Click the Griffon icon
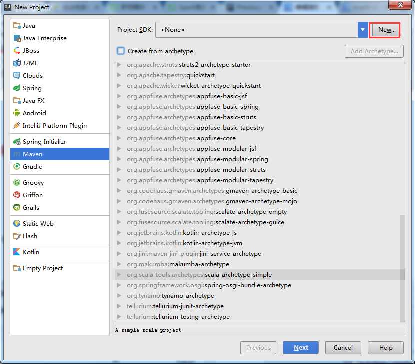415x364 pixels. [x=17, y=195]
